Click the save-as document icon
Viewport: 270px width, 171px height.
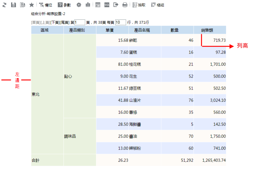tap(22, 5)
